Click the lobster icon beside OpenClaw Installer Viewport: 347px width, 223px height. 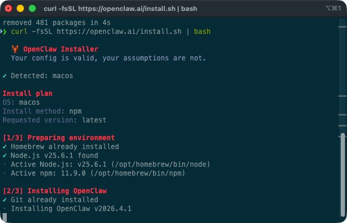[15, 49]
